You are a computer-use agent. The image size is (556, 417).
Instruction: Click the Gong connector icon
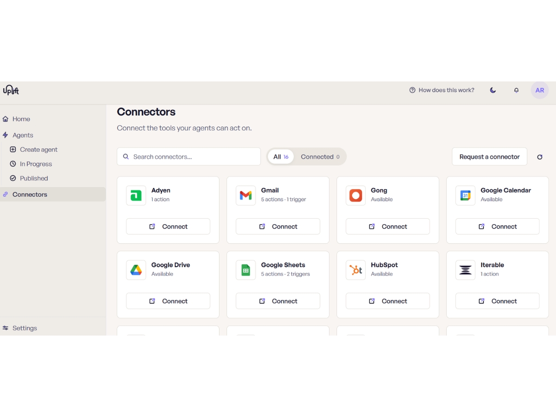point(355,196)
